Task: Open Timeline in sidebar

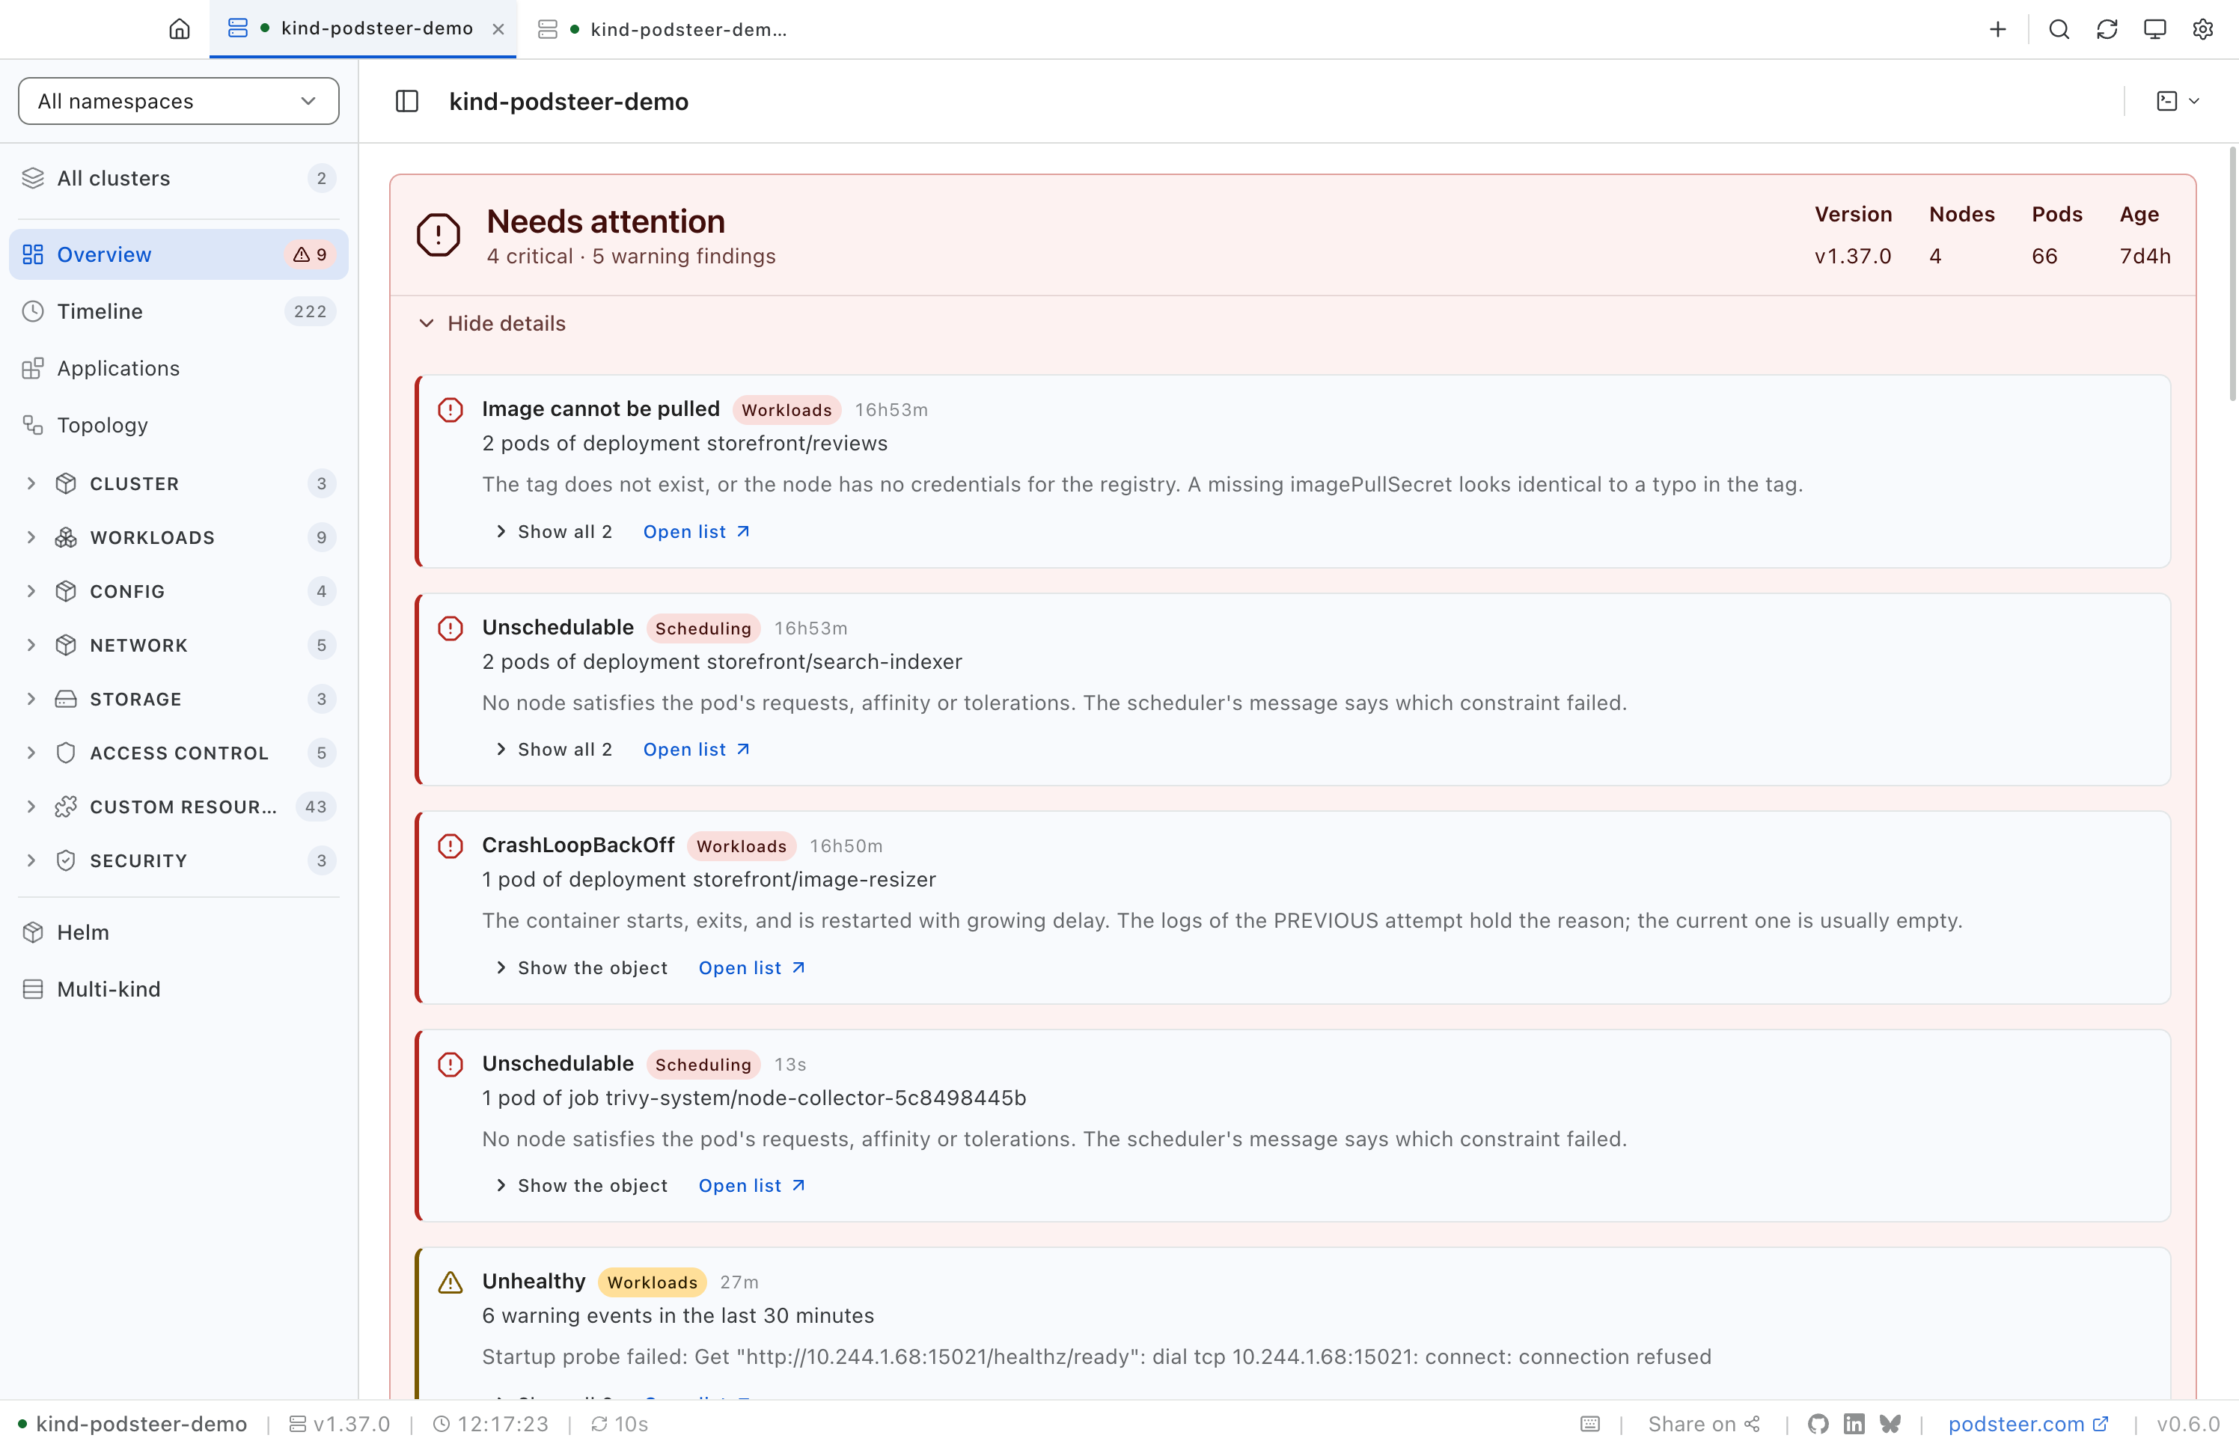Action: point(179,311)
